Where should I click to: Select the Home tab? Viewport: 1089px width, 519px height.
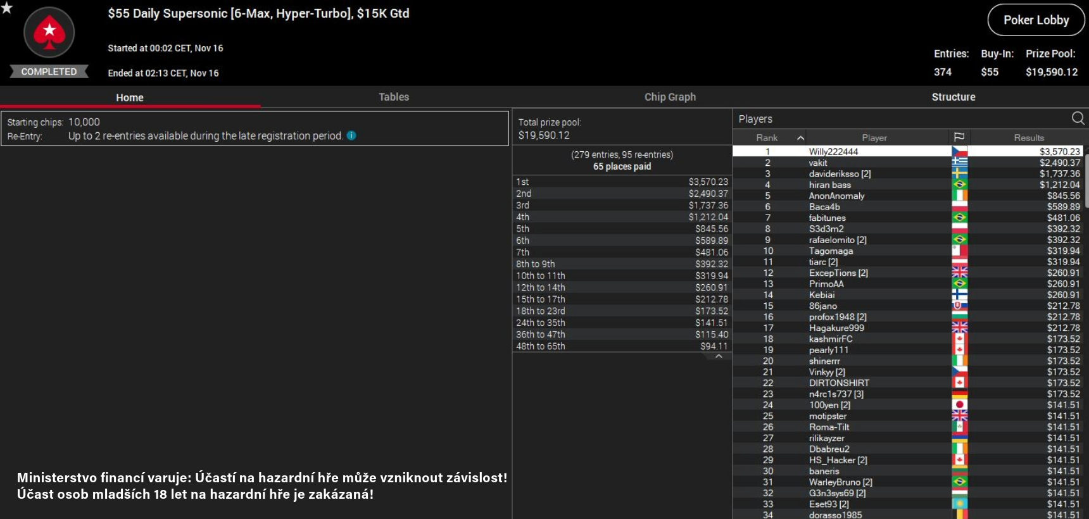[x=130, y=97]
